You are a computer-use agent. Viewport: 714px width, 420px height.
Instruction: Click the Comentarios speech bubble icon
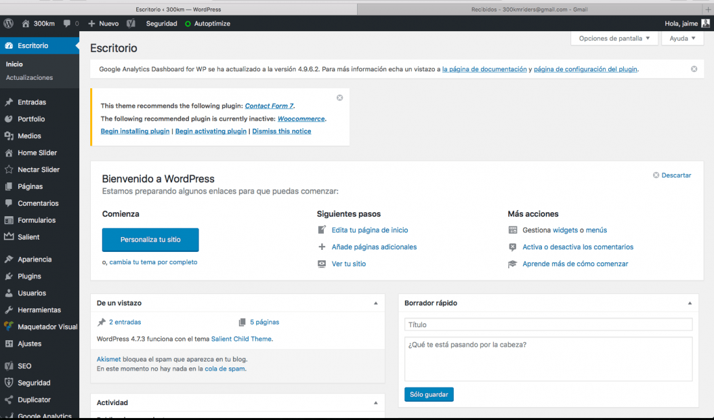pyautogui.click(x=8, y=203)
